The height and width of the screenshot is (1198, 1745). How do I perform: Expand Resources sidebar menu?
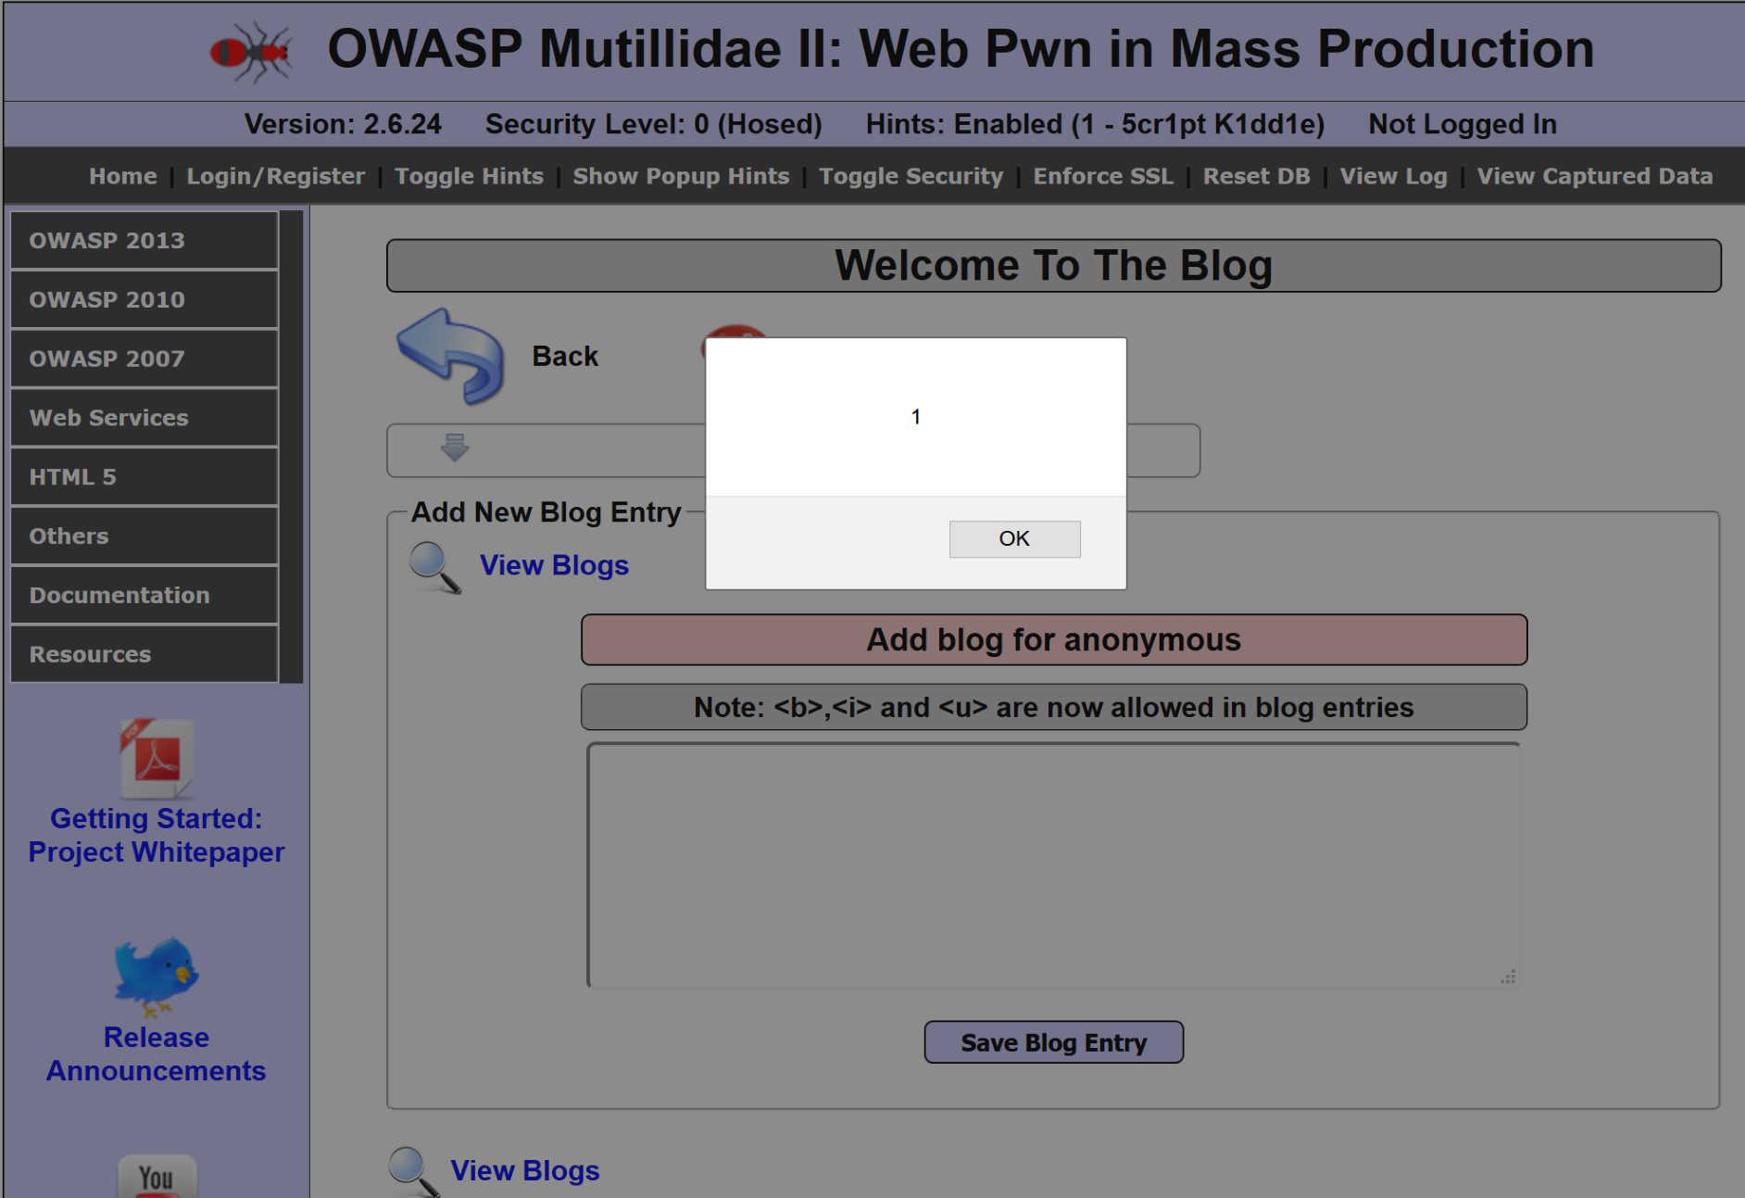pyautogui.click(x=144, y=654)
